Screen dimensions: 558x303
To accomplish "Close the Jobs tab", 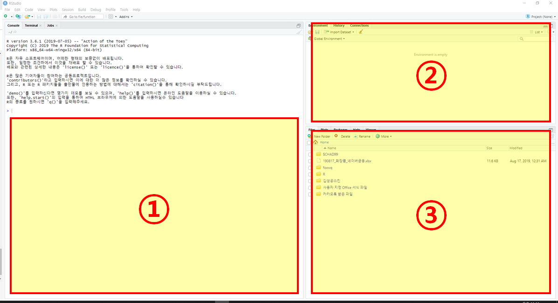I will coord(56,26).
